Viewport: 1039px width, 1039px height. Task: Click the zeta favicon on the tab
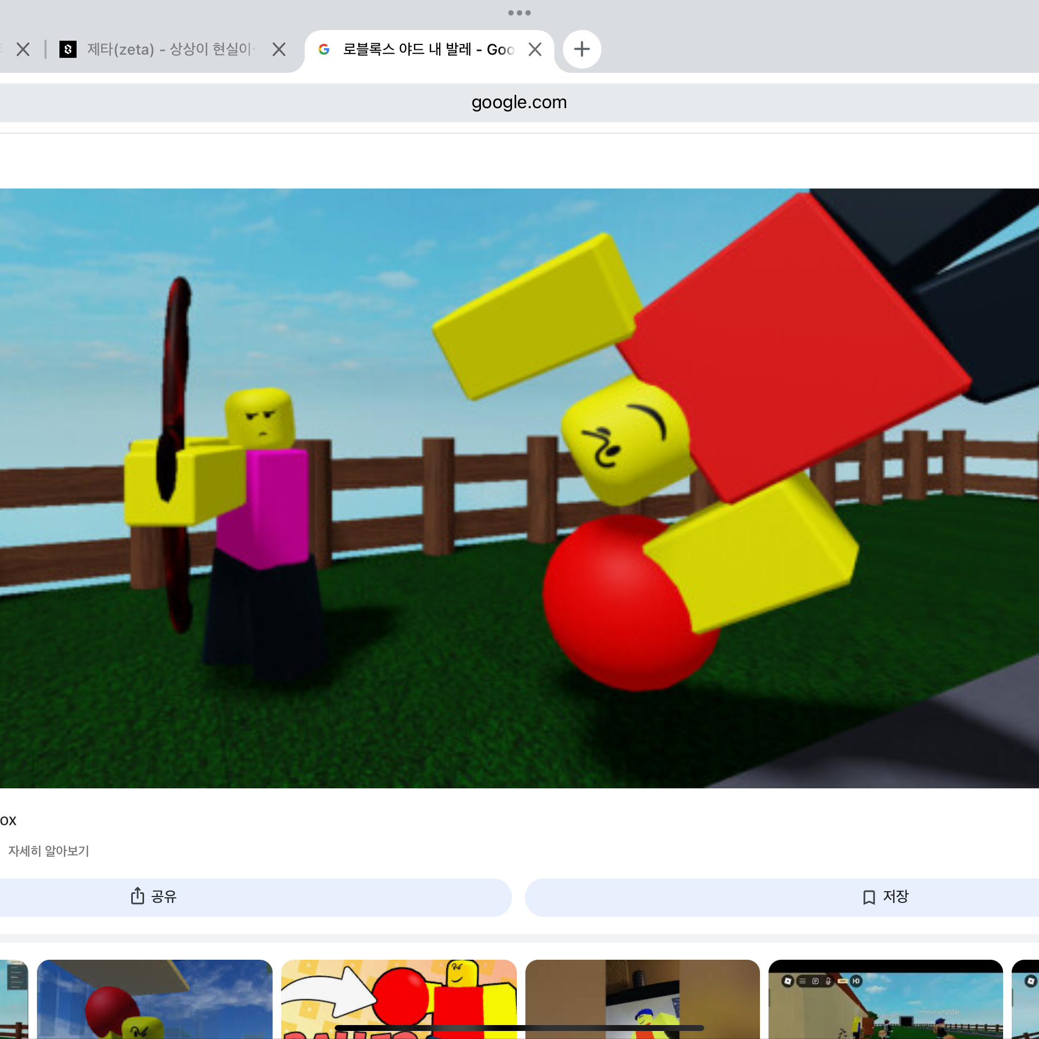click(x=68, y=49)
